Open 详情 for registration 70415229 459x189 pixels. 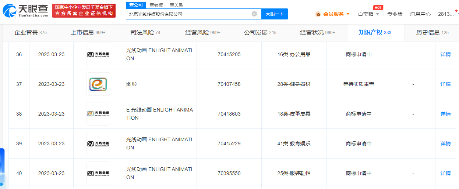click(x=445, y=143)
